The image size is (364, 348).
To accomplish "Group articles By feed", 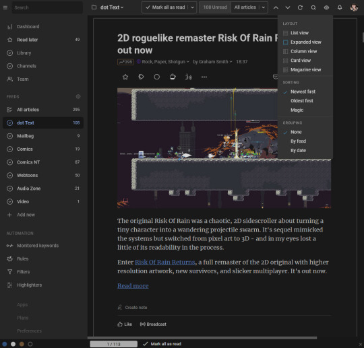I will click(x=305, y=141).
